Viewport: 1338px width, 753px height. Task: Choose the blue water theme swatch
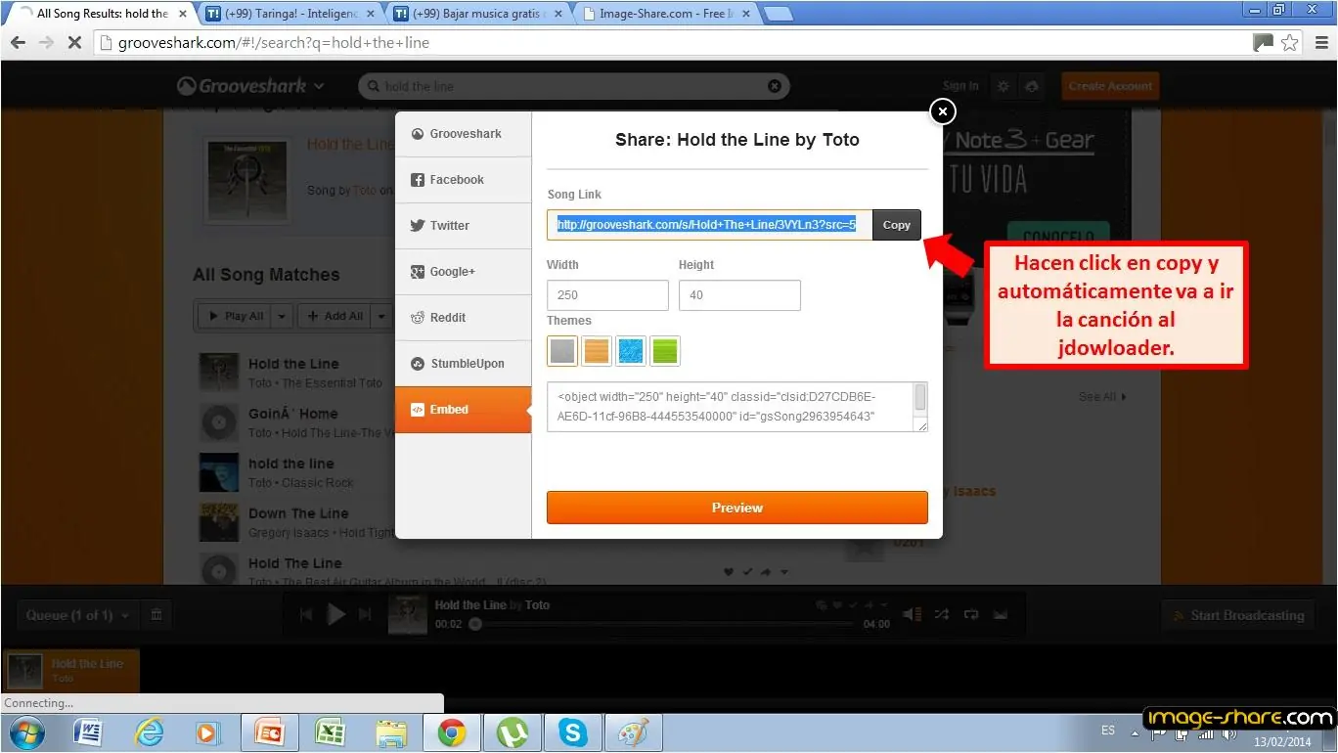point(631,351)
